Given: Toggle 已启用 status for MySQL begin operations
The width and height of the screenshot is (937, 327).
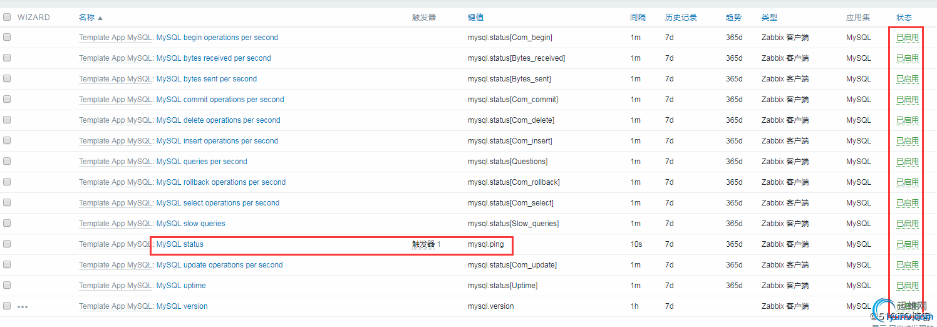Looking at the screenshot, I should 907,38.
